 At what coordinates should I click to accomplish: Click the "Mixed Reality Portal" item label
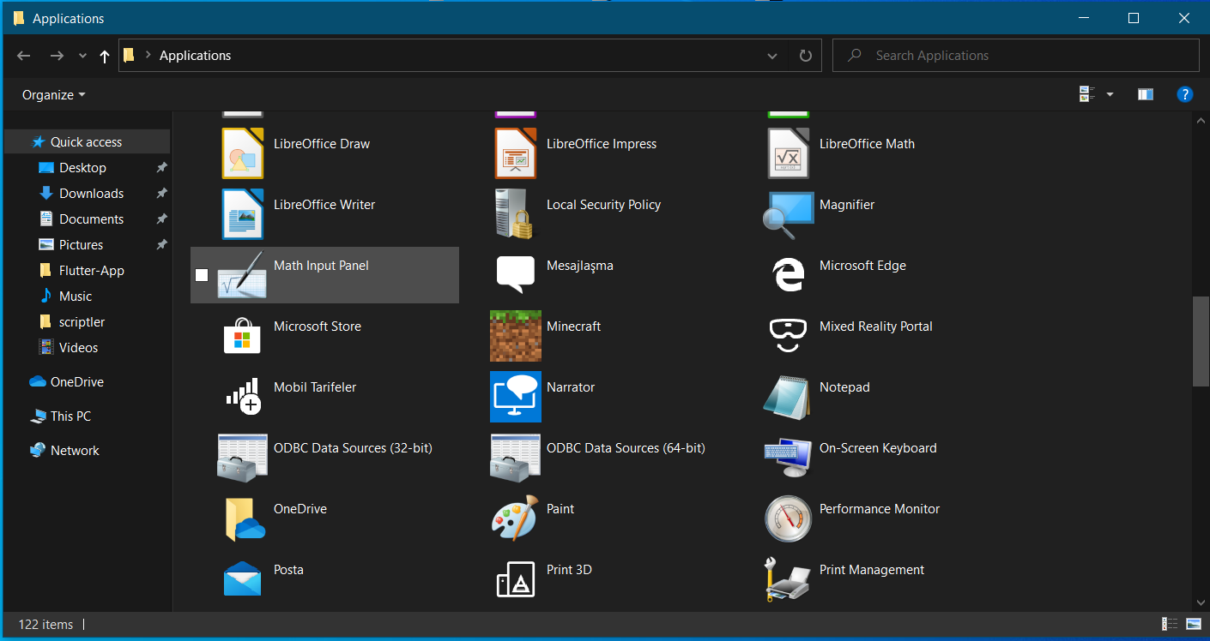876,326
